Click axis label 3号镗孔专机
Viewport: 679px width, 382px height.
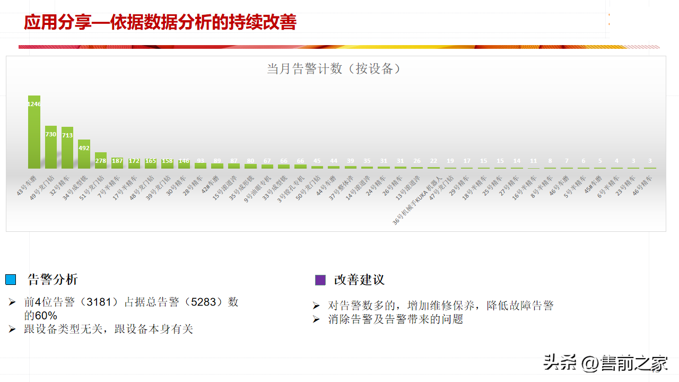[291, 188]
